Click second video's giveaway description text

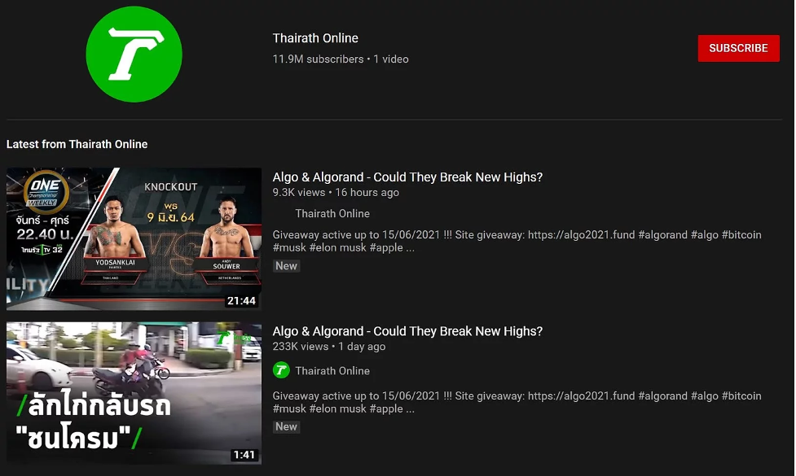[x=517, y=403]
